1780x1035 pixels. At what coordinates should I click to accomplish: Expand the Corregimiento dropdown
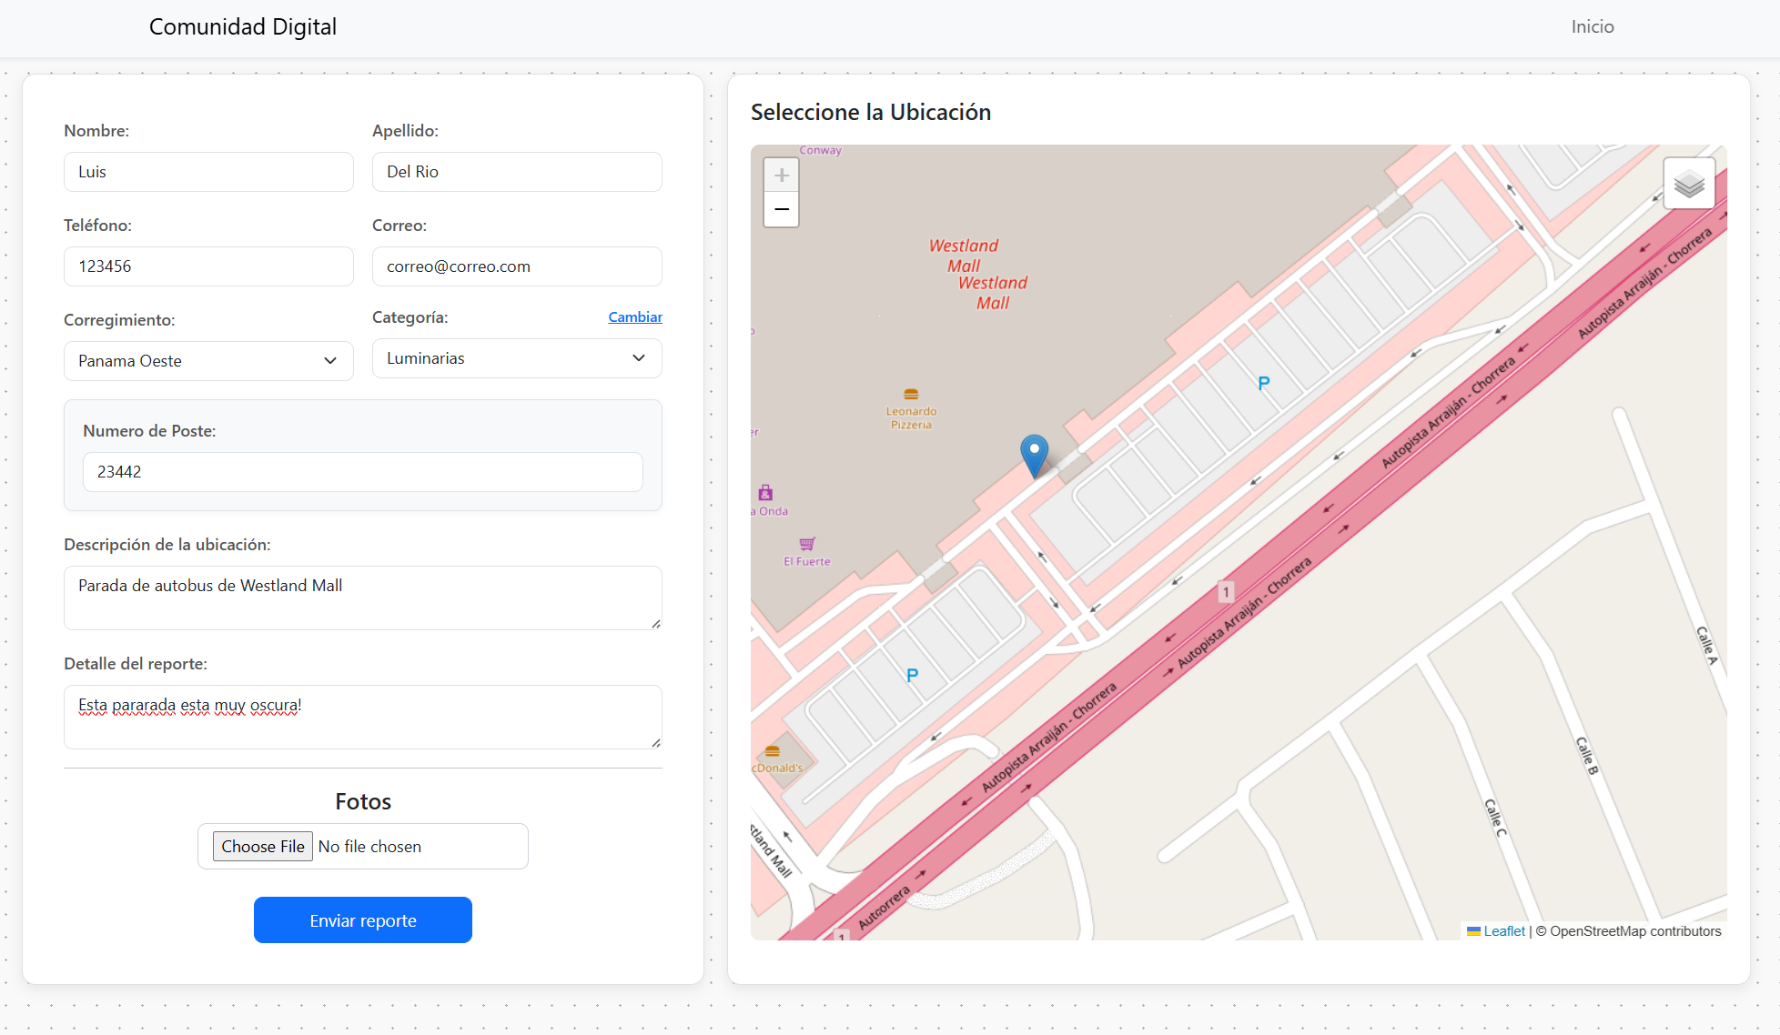point(208,361)
